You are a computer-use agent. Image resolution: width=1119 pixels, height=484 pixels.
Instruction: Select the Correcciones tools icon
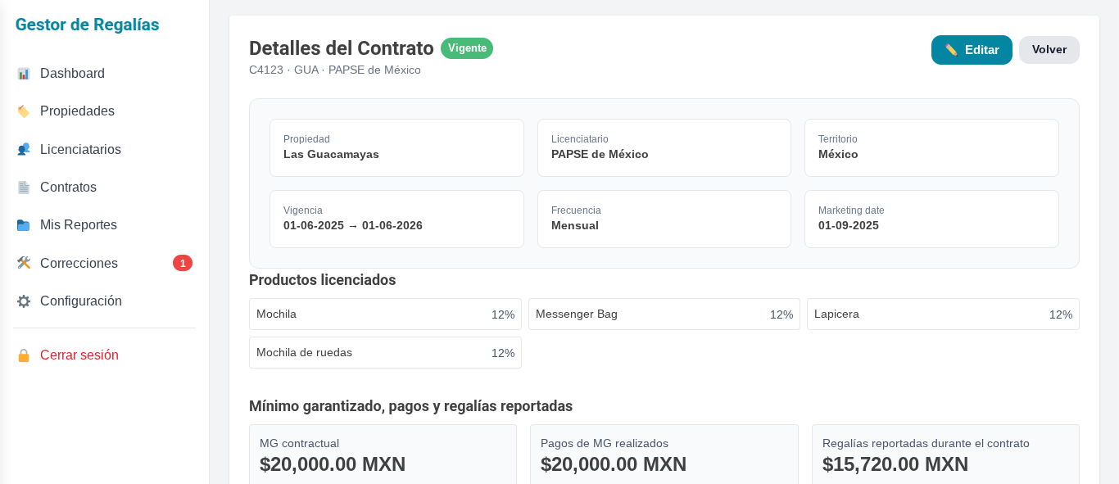click(24, 263)
